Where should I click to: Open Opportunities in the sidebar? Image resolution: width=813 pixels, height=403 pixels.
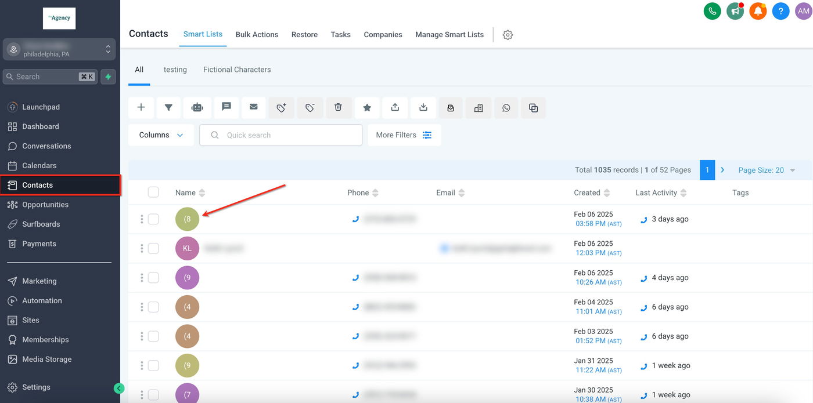coord(45,205)
